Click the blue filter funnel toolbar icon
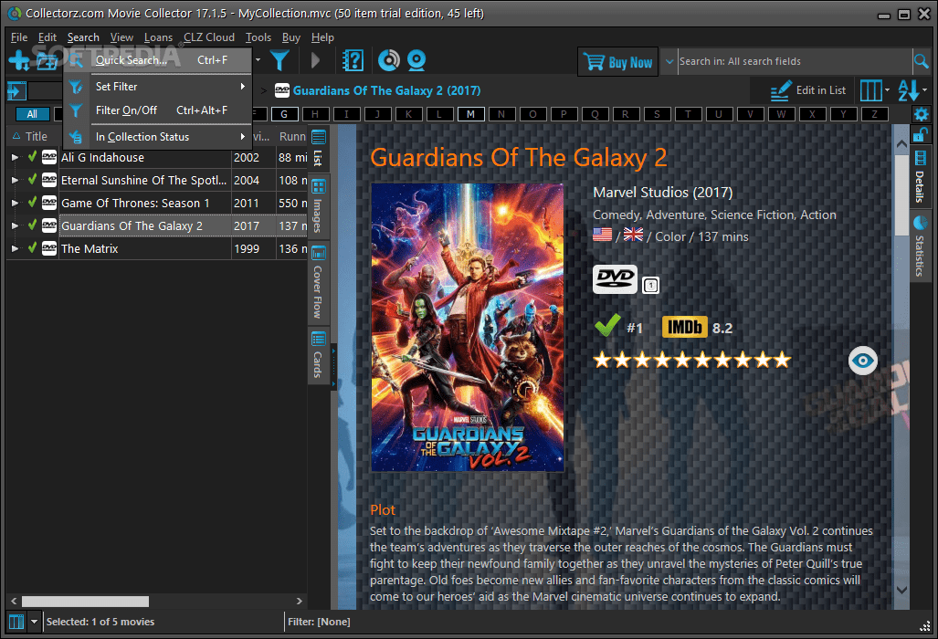This screenshot has height=639, width=938. point(280,60)
